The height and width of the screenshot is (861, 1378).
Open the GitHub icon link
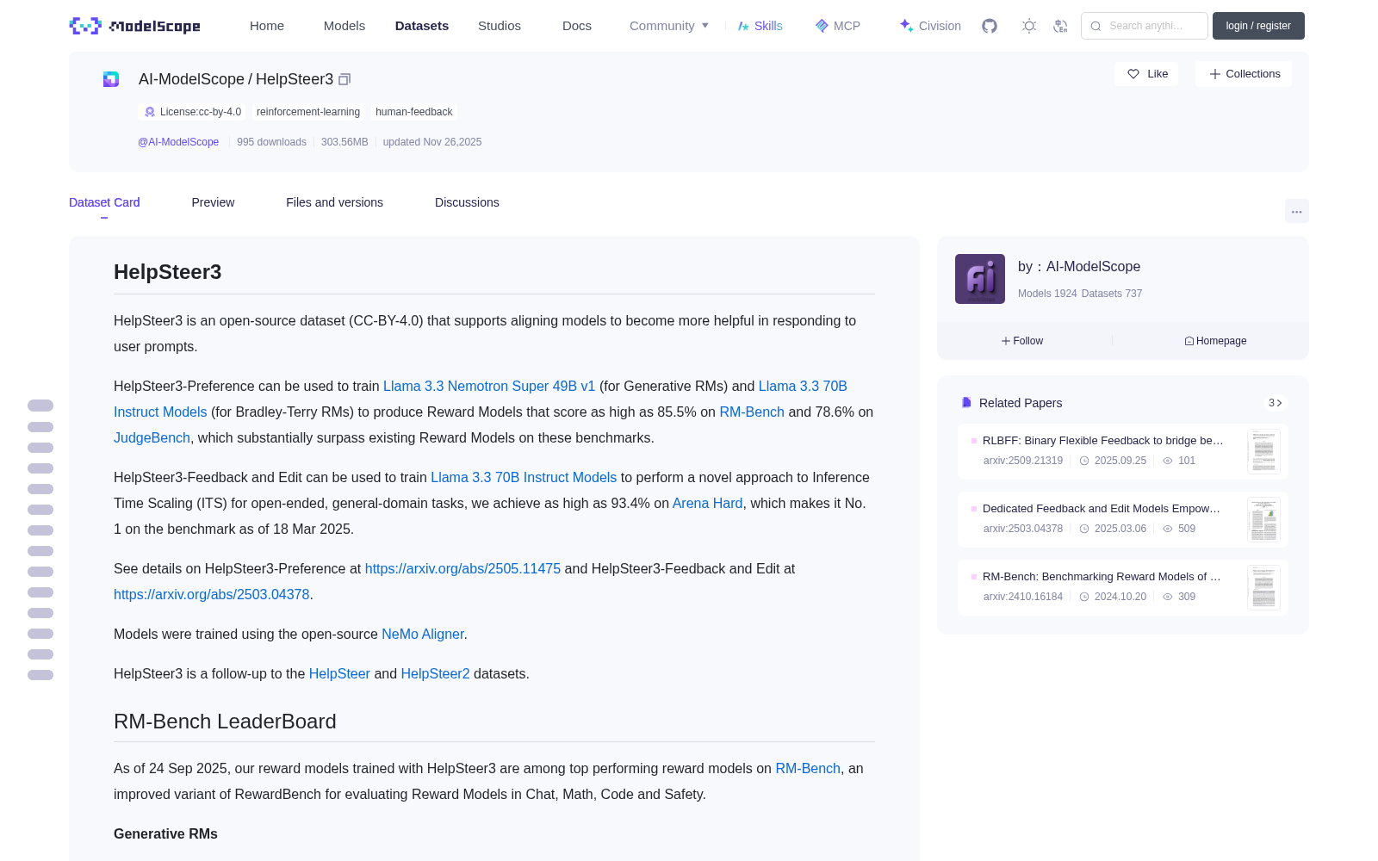990,26
